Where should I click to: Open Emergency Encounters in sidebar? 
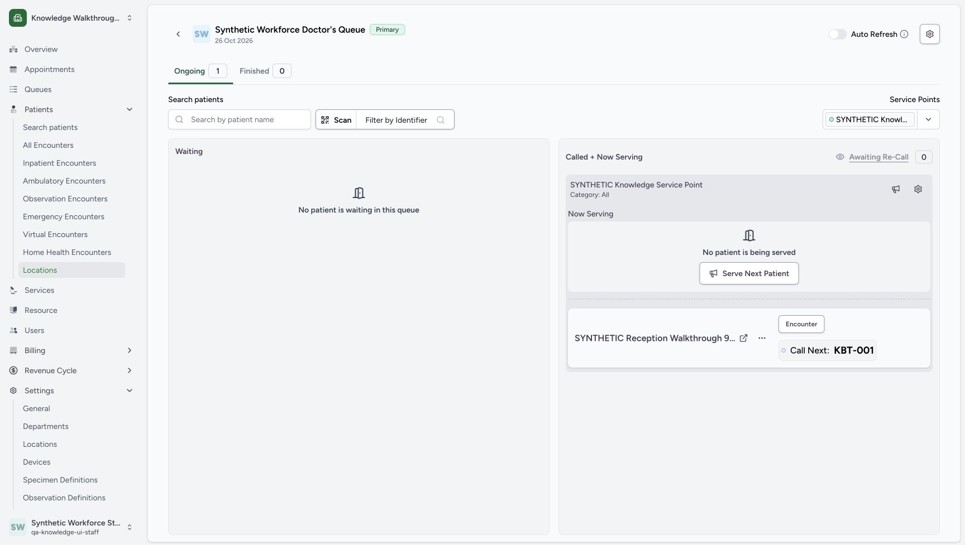[x=71, y=216]
